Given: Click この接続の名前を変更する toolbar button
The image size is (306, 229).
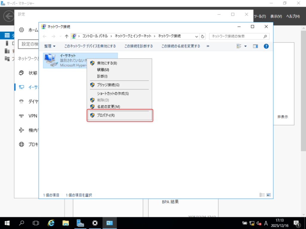Looking at the screenshot, I should [x=180, y=46].
